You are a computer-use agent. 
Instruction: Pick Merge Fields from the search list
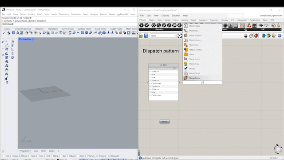(202, 78)
